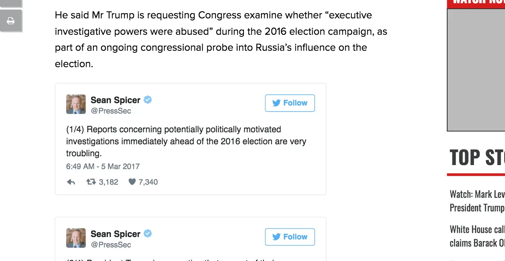Image resolution: width=505 pixels, height=261 pixels.
Task: Click verified badge on second tweet
Action: pos(148,233)
